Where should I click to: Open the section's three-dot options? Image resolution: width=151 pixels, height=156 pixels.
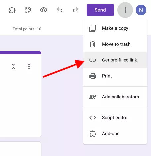[x=29, y=66]
